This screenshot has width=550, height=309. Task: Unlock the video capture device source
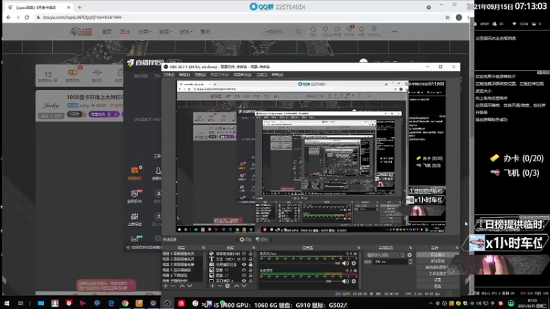click(250, 264)
